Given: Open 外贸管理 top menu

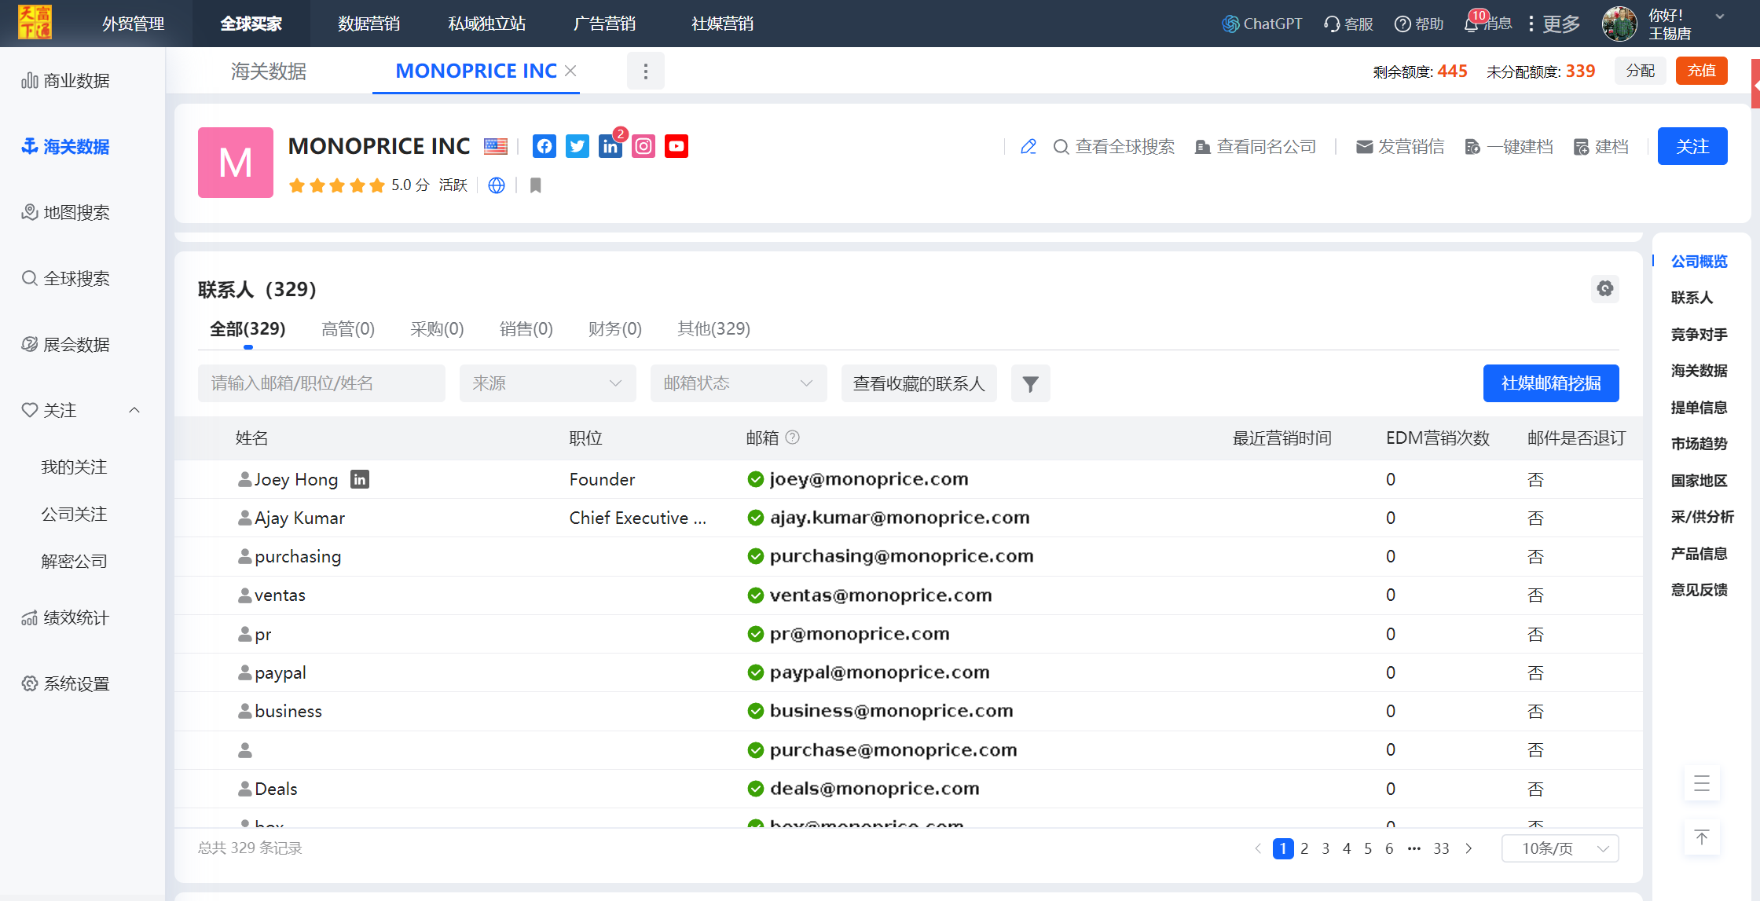Looking at the screenshot, I should click(x=134, y=24).
